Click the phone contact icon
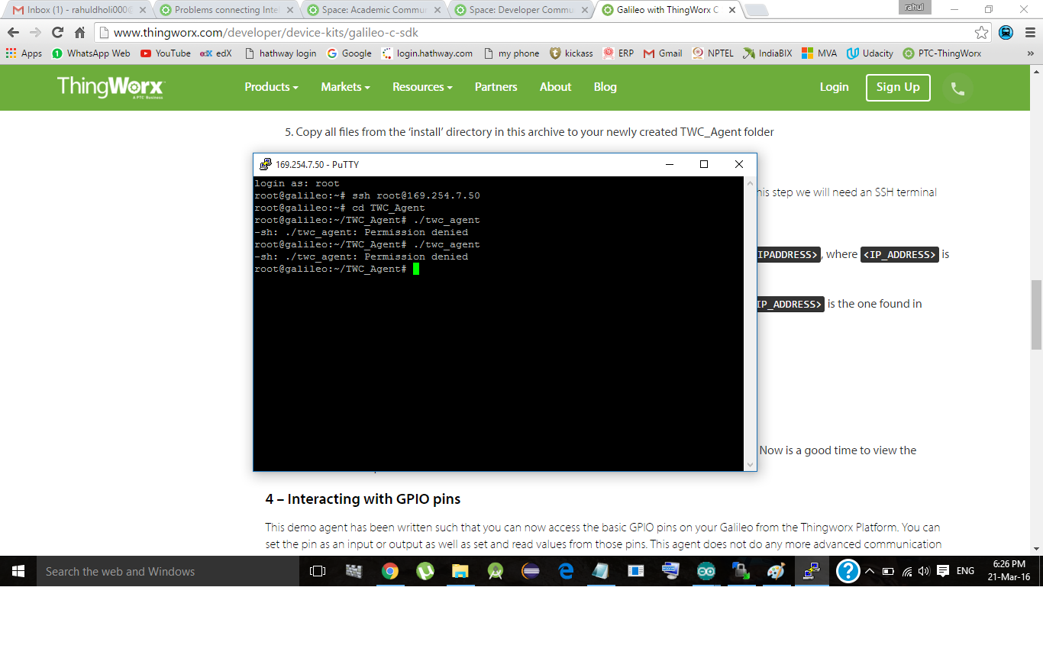The width and height of the screenshot is (1043, 655). [957, 88]
